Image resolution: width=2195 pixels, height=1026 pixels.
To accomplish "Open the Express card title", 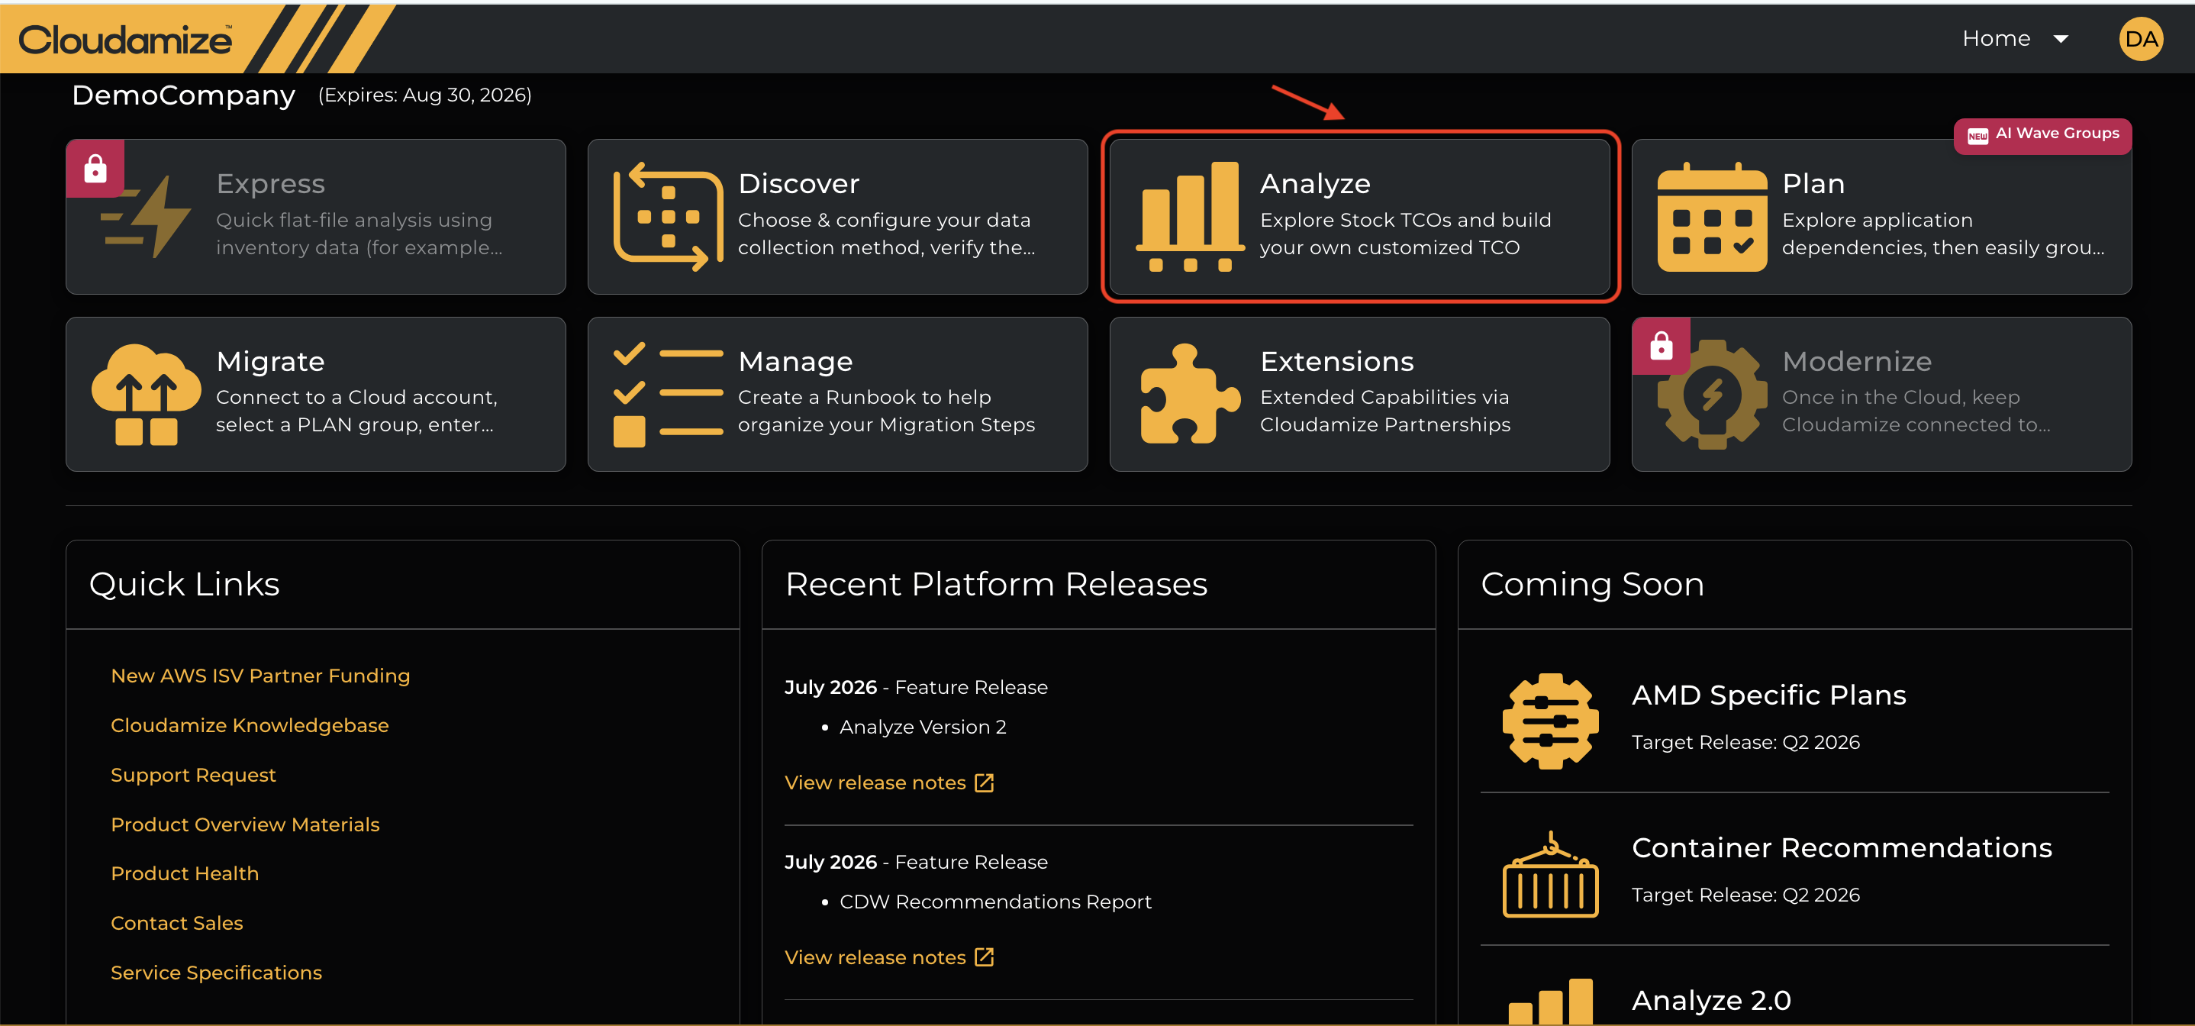I will point(270,183).
